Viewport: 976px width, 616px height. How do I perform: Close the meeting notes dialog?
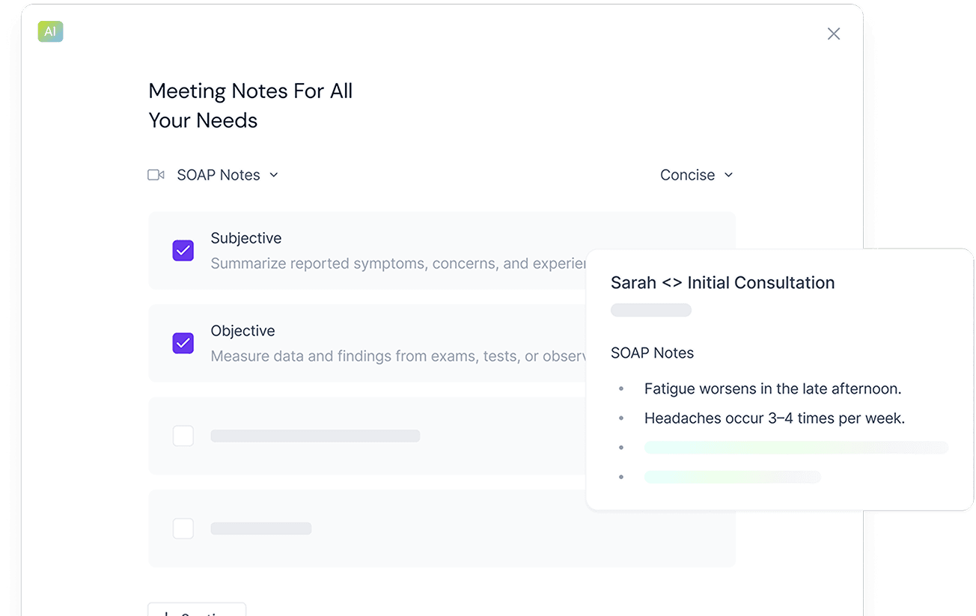click(834, 34)
